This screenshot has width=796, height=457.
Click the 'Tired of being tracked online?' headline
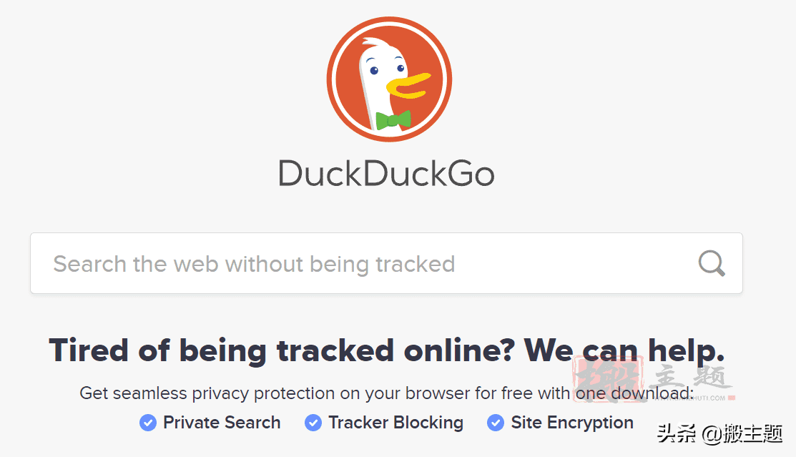pos(282,351)
